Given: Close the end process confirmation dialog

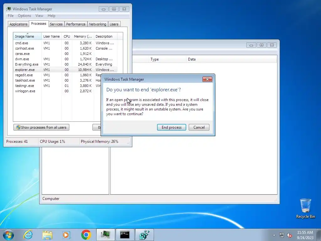Looking at the screenshot, I should click(x=207, y=79).
